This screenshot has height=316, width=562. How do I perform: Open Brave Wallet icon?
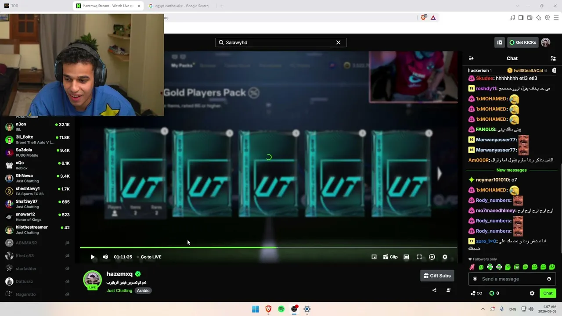[530, 18]
